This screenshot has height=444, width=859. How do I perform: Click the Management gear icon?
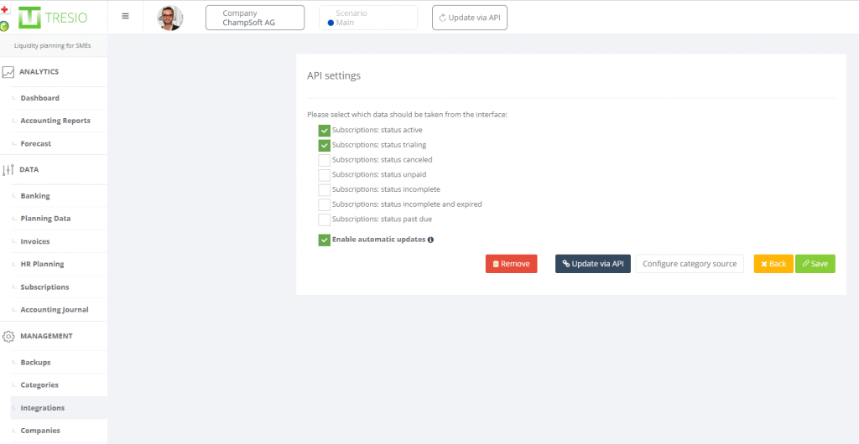point(8,336)
